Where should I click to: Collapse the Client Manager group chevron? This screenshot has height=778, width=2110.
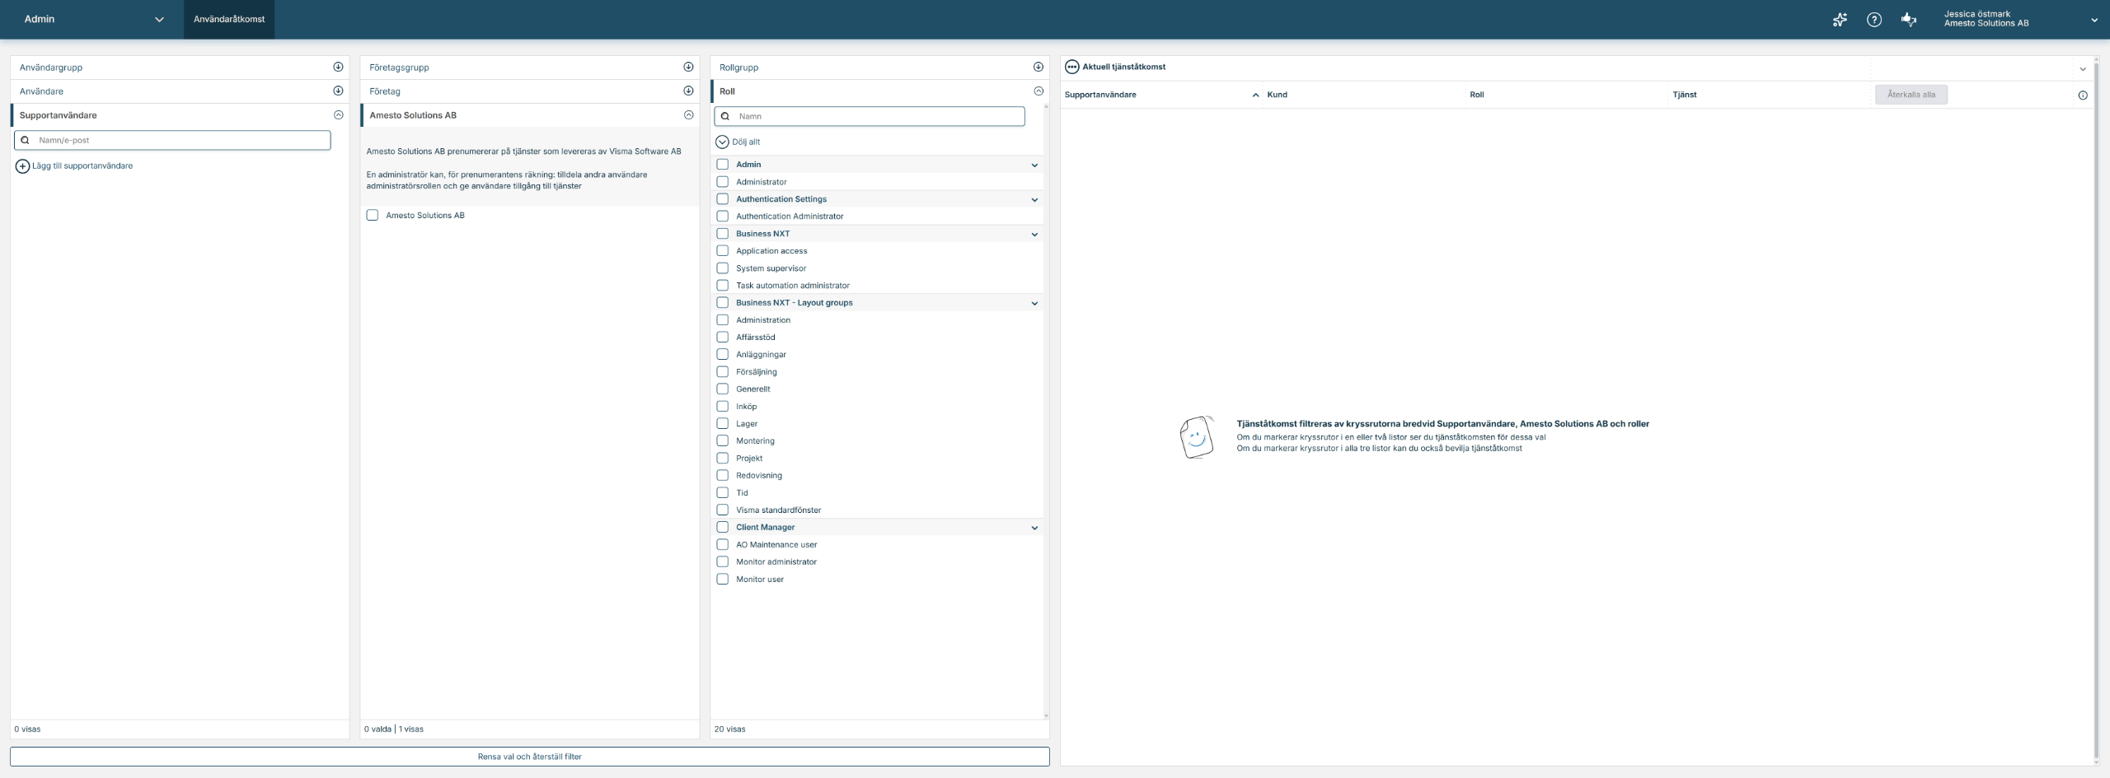click(x=1034, y=529)
